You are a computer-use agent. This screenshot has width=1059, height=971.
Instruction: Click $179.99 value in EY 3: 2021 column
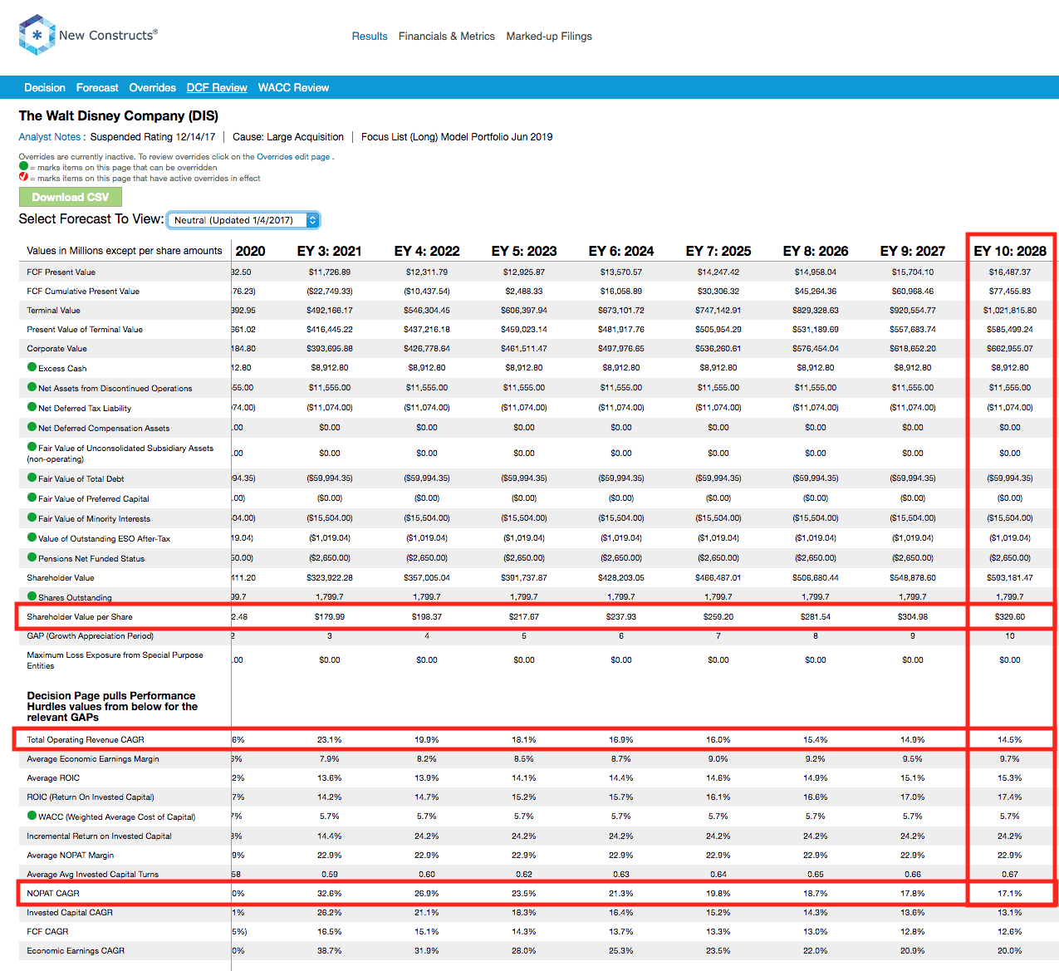pyautogui.click(x=330, y=616)
